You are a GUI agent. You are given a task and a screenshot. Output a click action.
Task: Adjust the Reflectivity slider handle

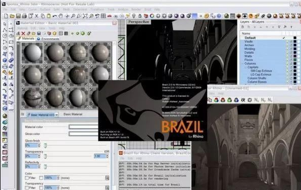point(45,167)
